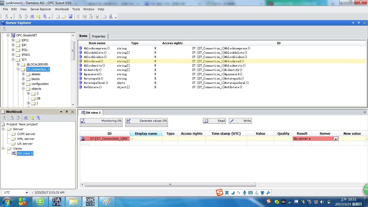Click the network tree icon in main toolbar
The width and height of the screenshot is (368, 207).
111,16
